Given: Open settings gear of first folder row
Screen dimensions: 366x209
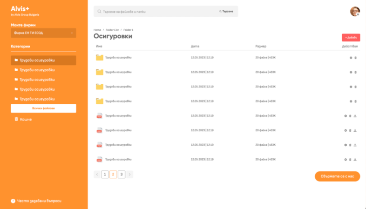Looking at the screenshot, I should pyautogui.click(x=351, y=58).
